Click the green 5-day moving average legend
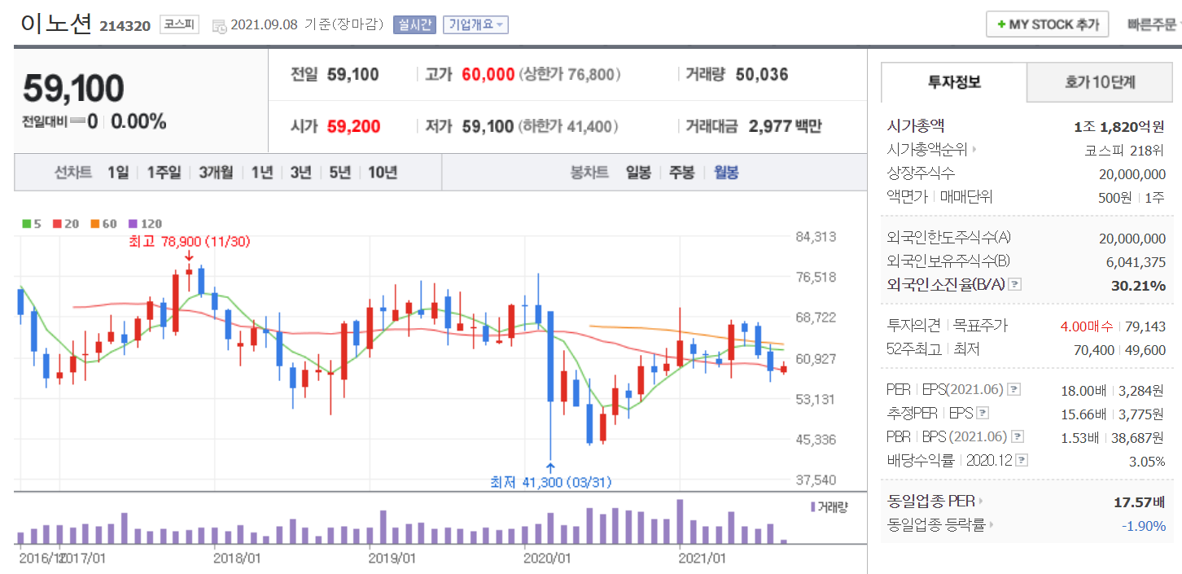1182x574 pixels. coord(32,223)
